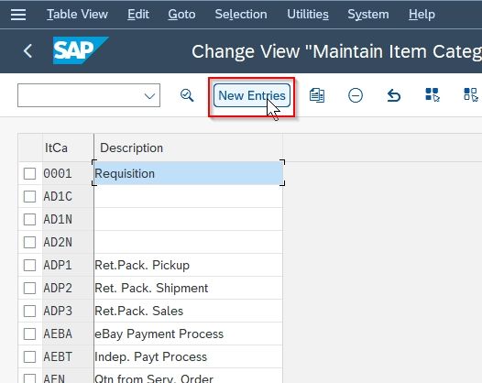Select the checkbox for row AD2N

29,242
